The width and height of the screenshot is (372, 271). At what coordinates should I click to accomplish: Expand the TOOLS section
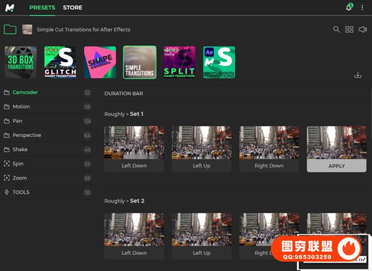[21, 192]
